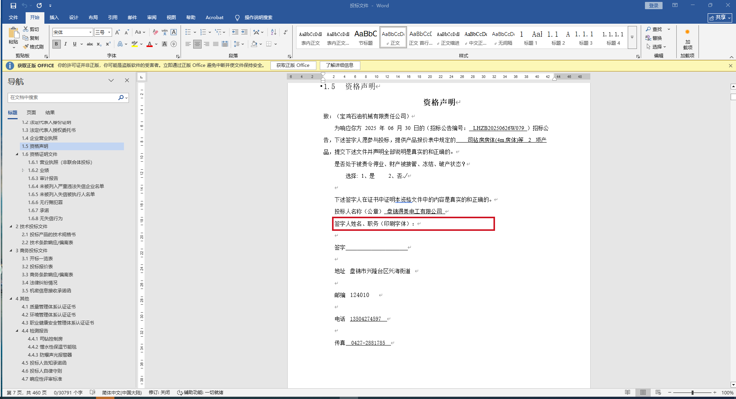This screenshot has height=399, width=736.
Task: Go to heading 3.2 投标报价表
Action: click(x=37, y=267)
